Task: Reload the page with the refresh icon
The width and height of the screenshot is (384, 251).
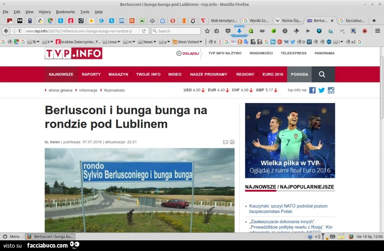Action: pos(144,31)
